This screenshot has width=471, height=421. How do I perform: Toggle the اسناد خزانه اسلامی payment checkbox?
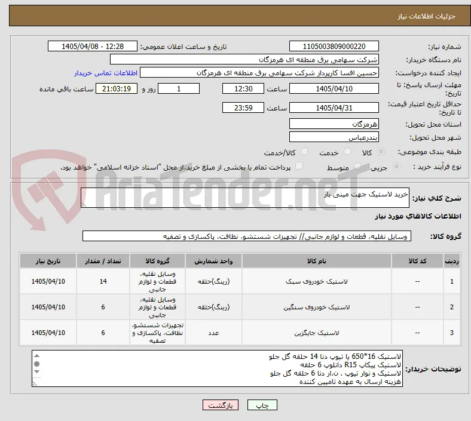point(299,166)
